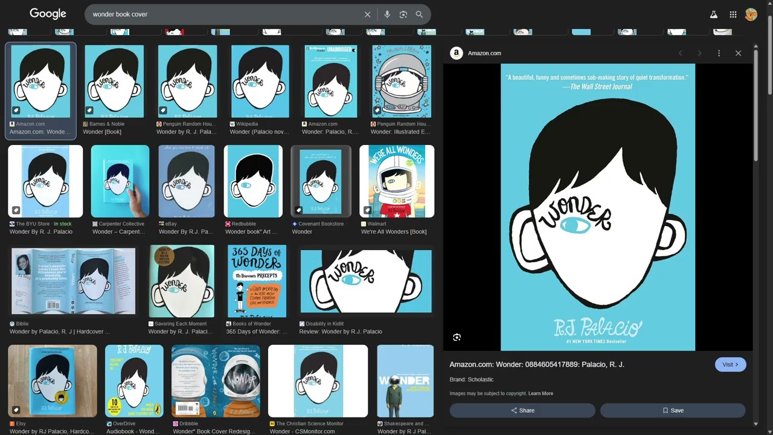Screen dimensions: 773x435
Task: Click in the 'wonder book cover' search field
Action: 223,14
